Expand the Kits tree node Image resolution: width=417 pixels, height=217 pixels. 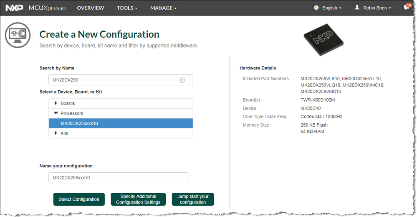click(56, 133)
